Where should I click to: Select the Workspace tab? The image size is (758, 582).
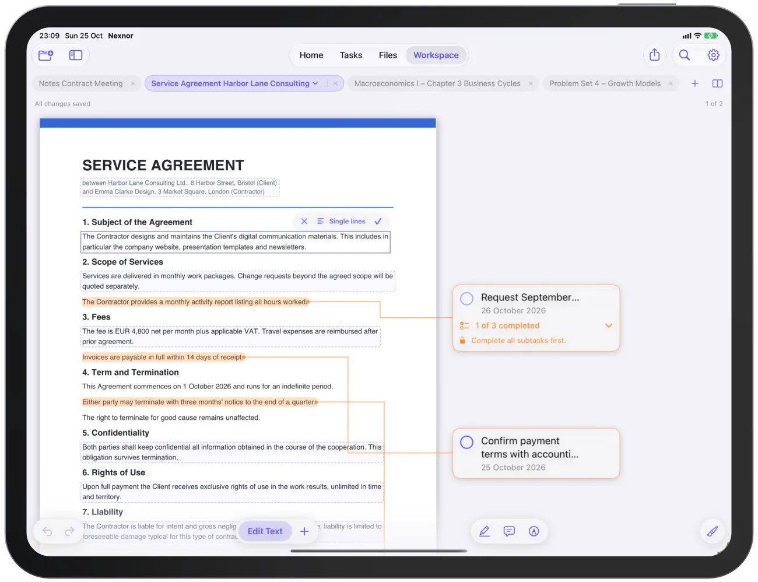coord(436,55)
